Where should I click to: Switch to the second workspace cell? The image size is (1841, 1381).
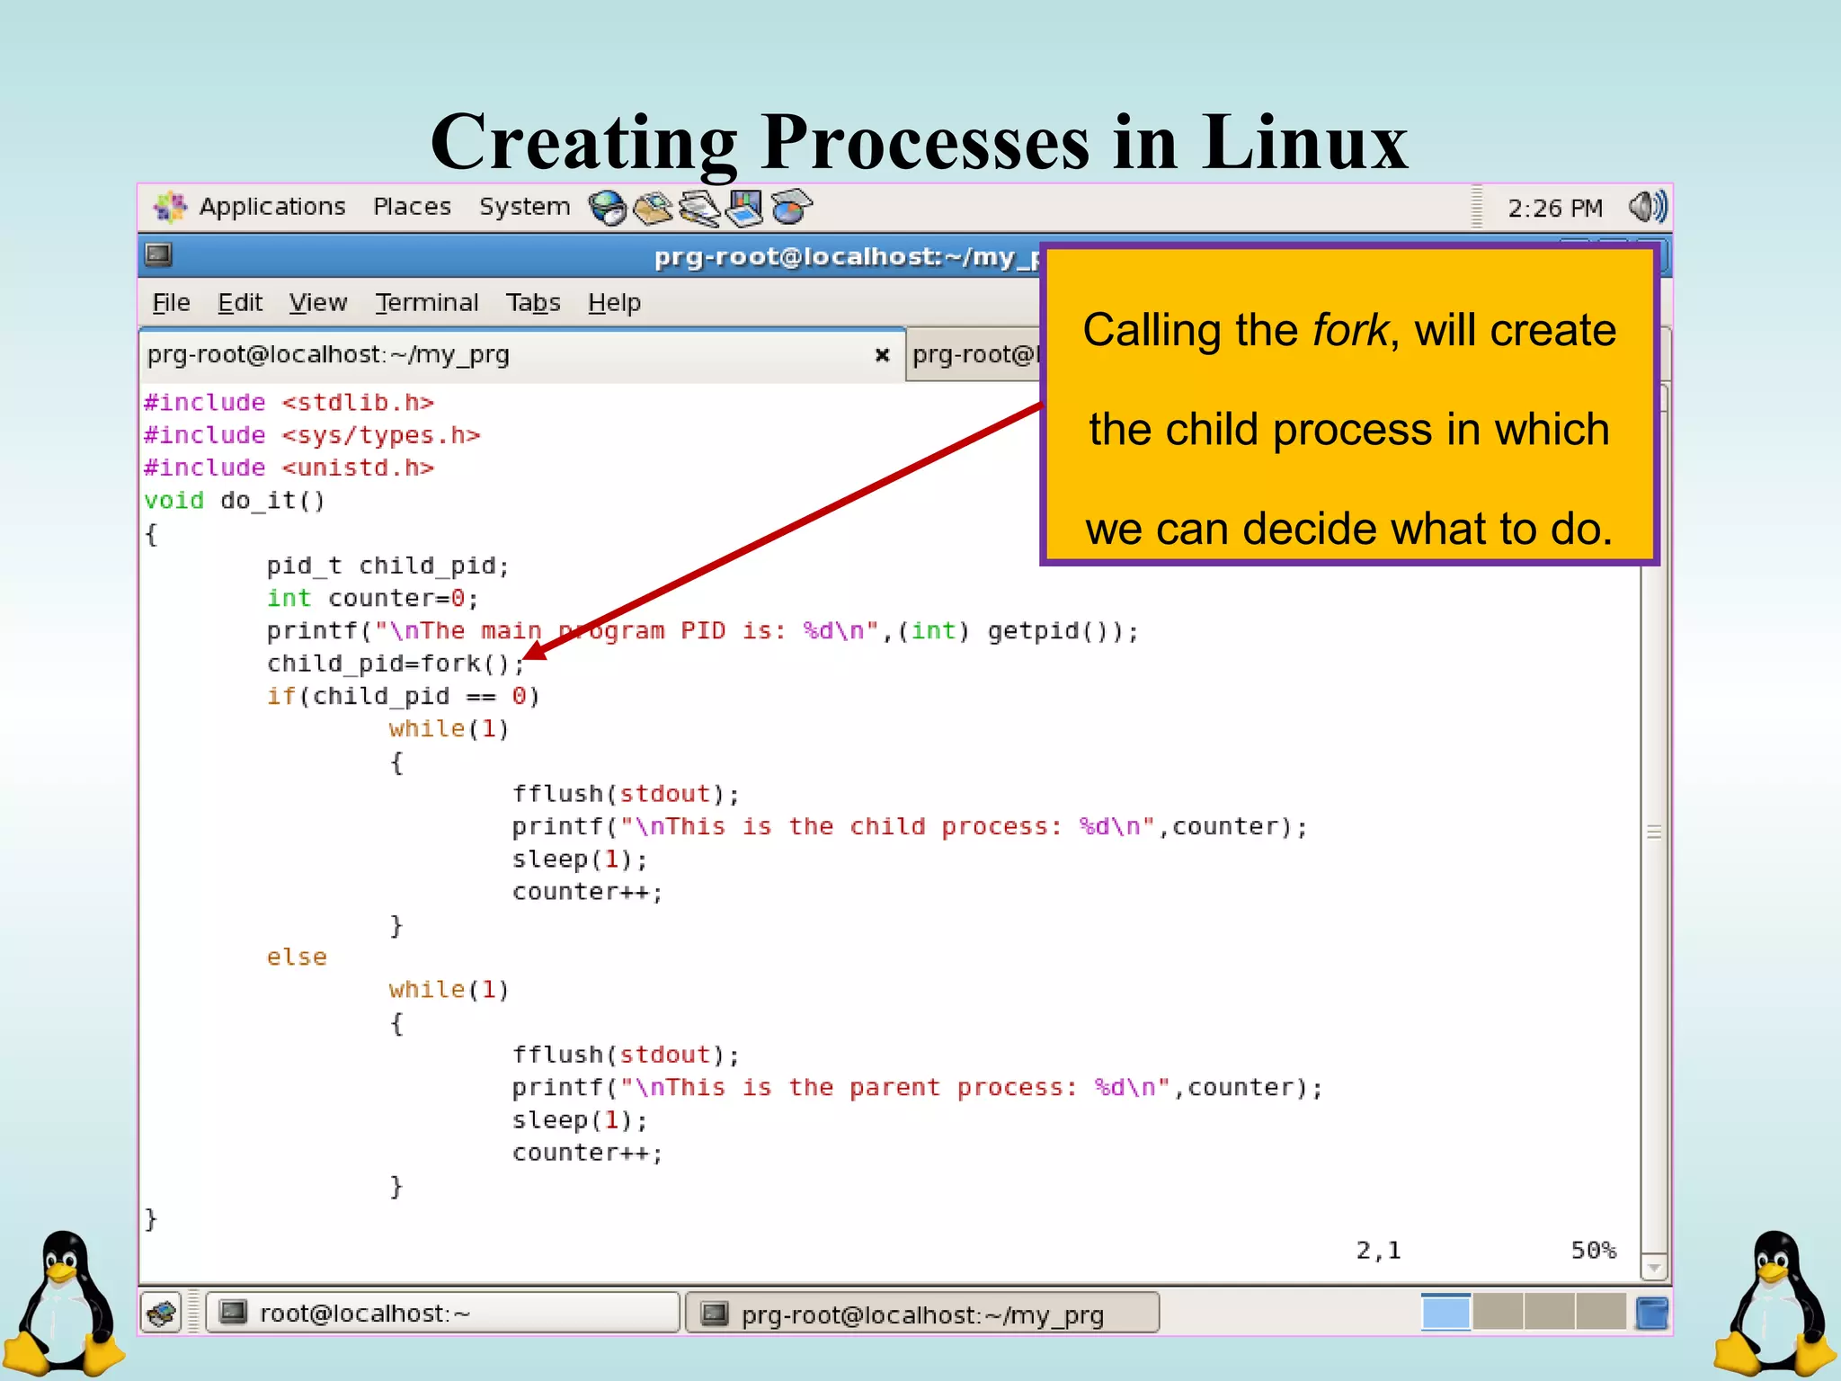click(1498, 1313)
